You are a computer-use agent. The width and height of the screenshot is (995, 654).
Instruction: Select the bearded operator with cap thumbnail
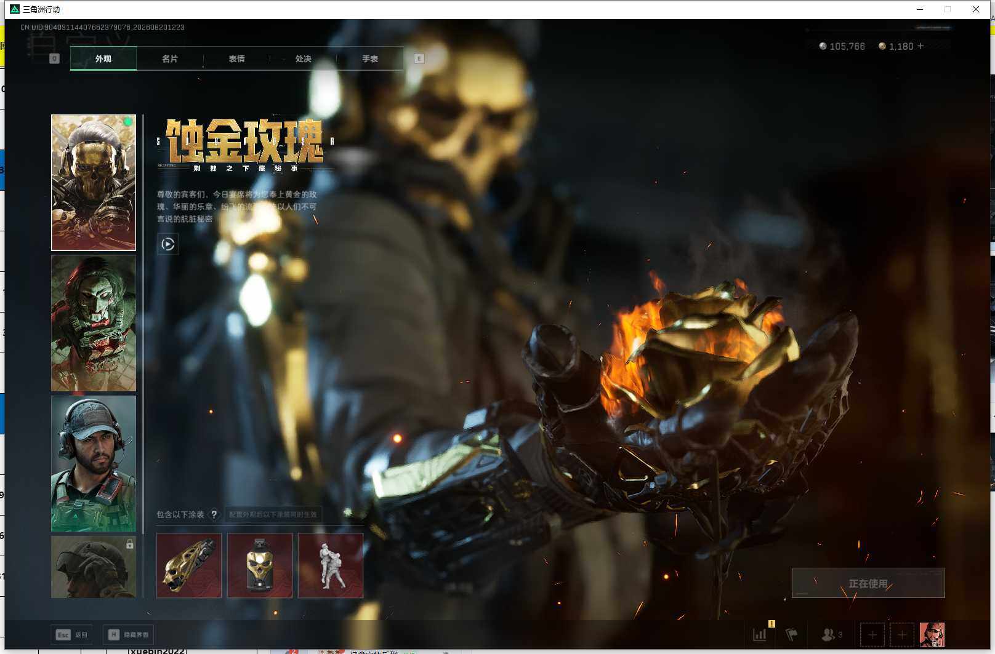94,463
